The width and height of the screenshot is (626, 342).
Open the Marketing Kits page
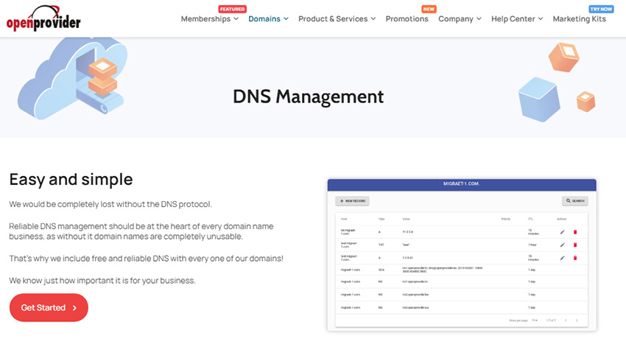click(x=580, y=18)
